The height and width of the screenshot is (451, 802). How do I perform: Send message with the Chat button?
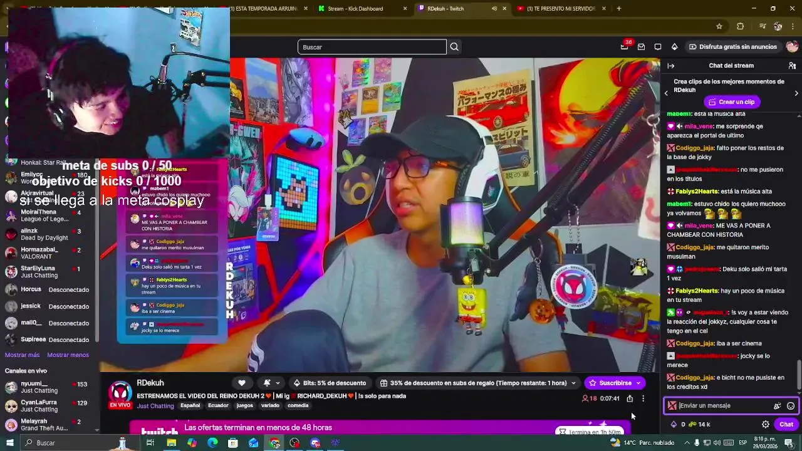click(x=786, y=424)
